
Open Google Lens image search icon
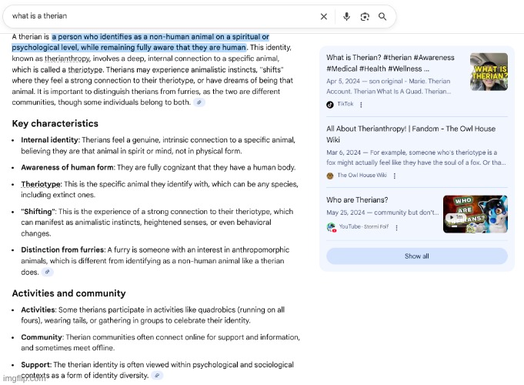[x=365, y=16]
